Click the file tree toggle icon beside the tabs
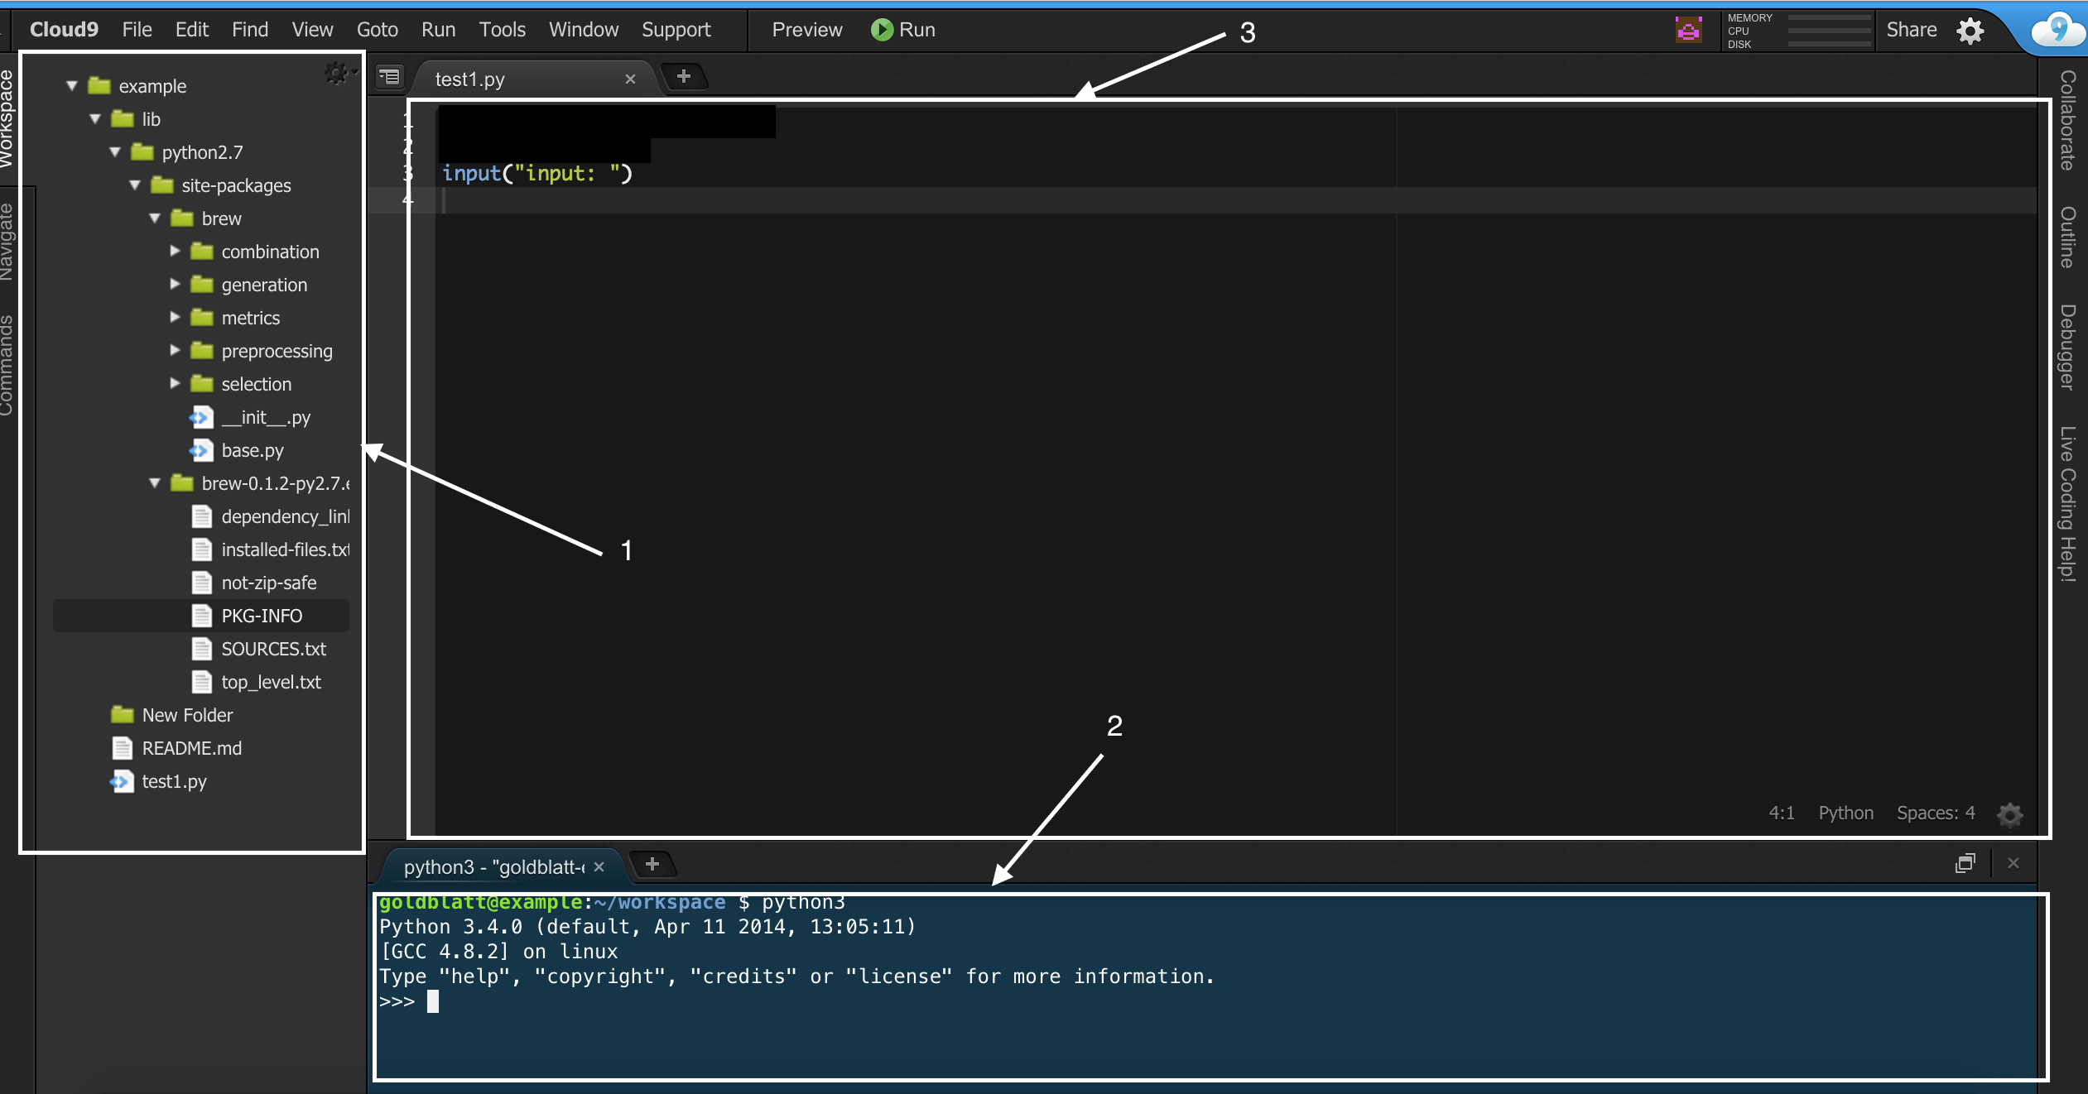Screen dimensions: 2088x1094 pos(388,76)
